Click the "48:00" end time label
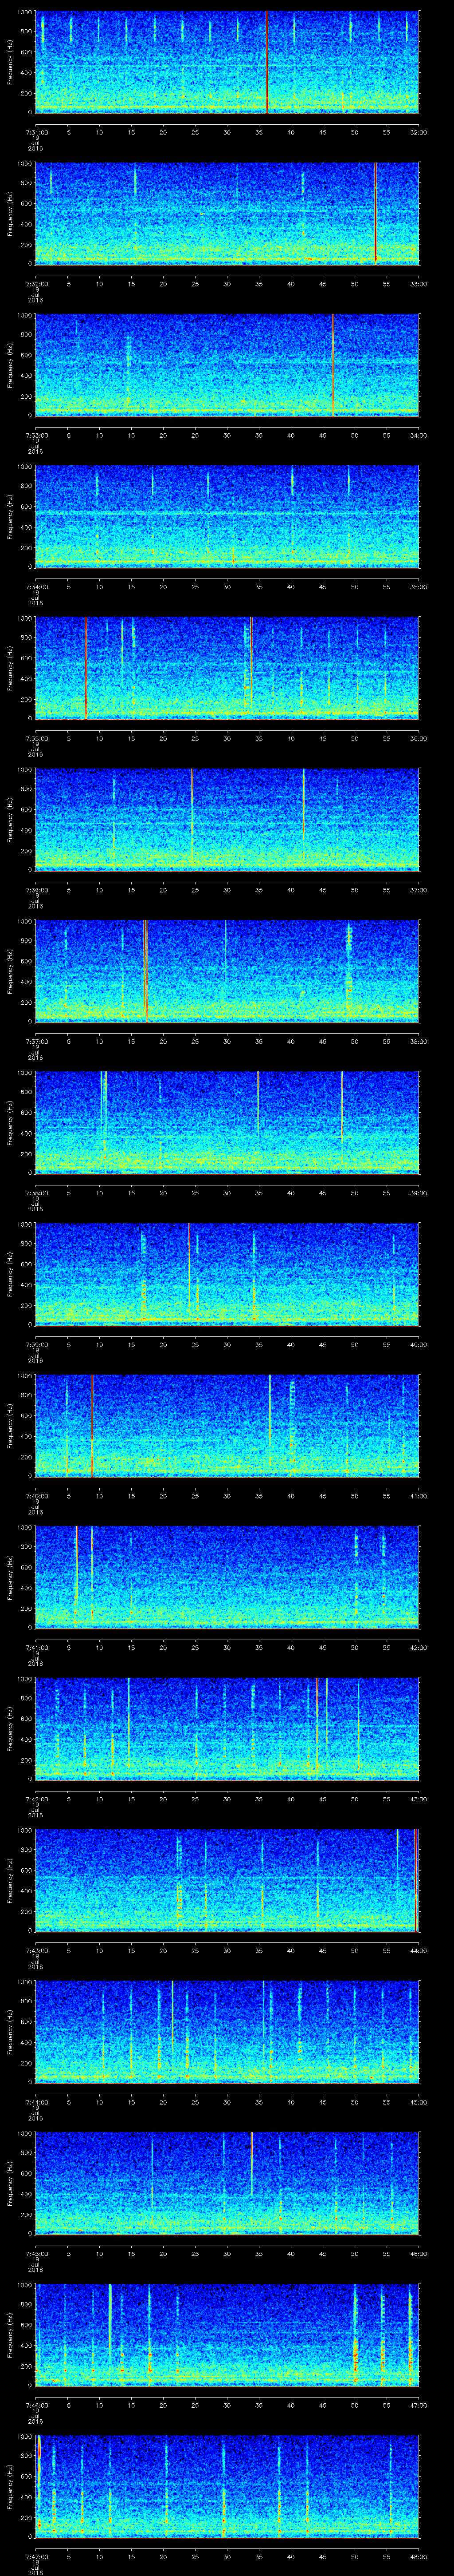Viewport: 454px width, 2576px height. (x=418, y=2557)
